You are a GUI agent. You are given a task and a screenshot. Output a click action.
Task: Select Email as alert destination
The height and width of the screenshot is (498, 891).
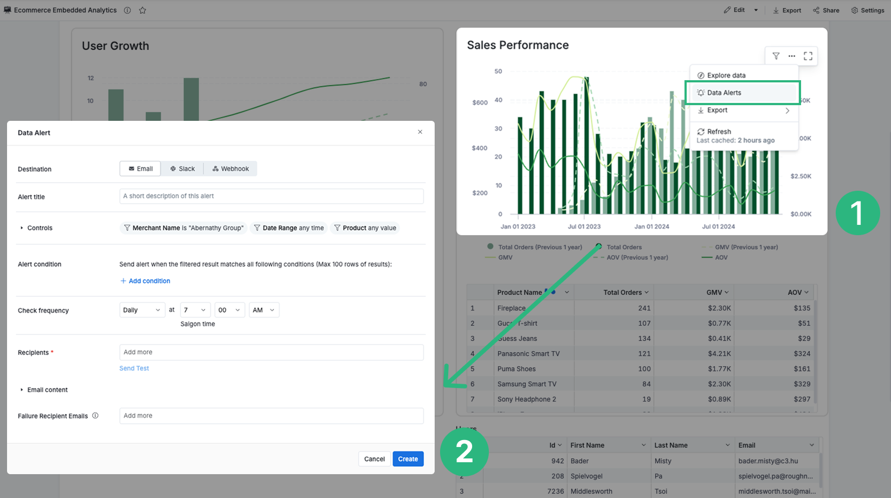[140, 169]
